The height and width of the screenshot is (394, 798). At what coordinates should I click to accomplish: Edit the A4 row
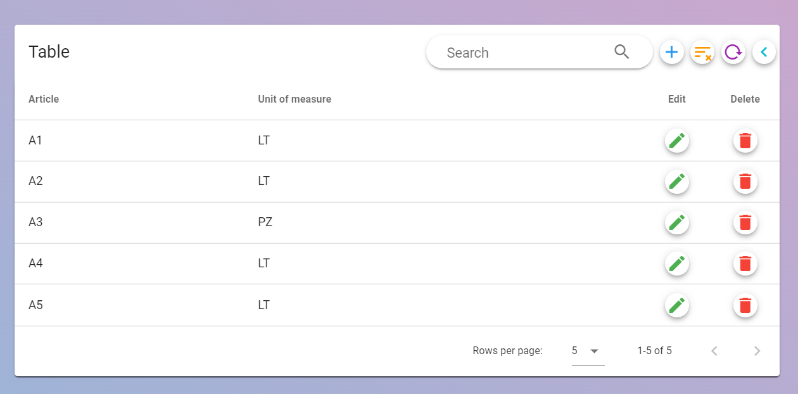click(x=677, y=264)
